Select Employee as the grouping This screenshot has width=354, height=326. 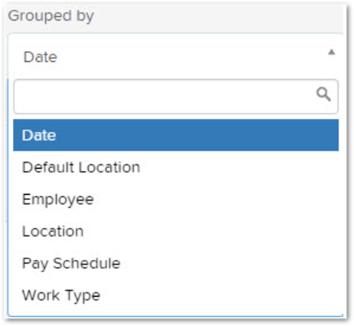176,199
